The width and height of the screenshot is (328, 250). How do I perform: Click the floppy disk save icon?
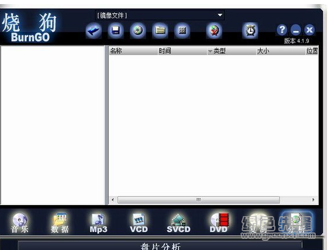[115, 31]
